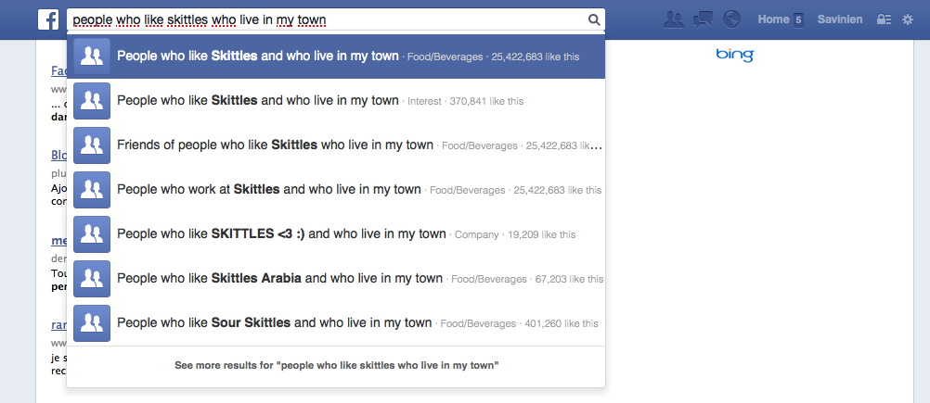Viewport: 930px width, 403px height.
Task: Click the search magnifier icon
Action: coord(594,20)
